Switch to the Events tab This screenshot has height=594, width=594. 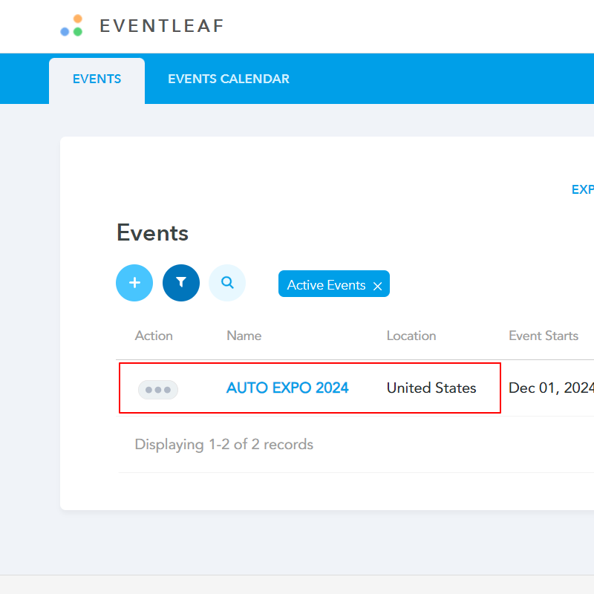tap(97, 79)
